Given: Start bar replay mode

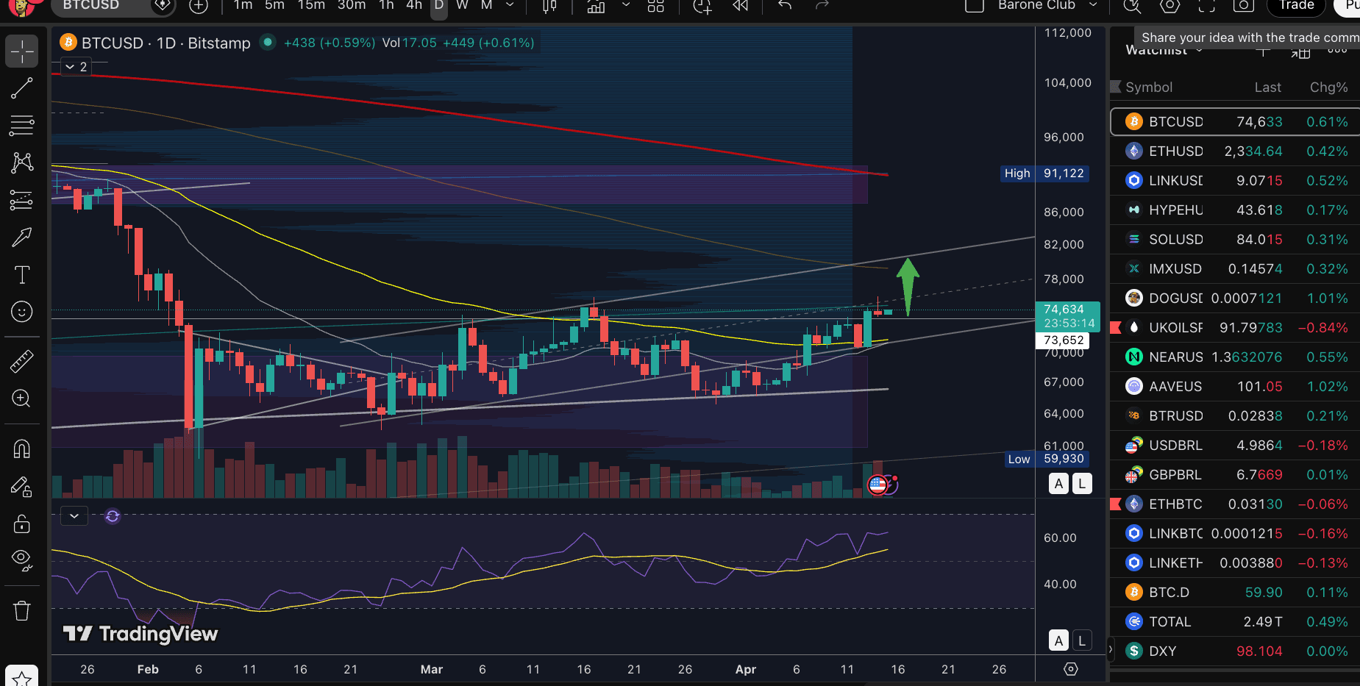Looking at the screenshot, I should pos(740,6).
